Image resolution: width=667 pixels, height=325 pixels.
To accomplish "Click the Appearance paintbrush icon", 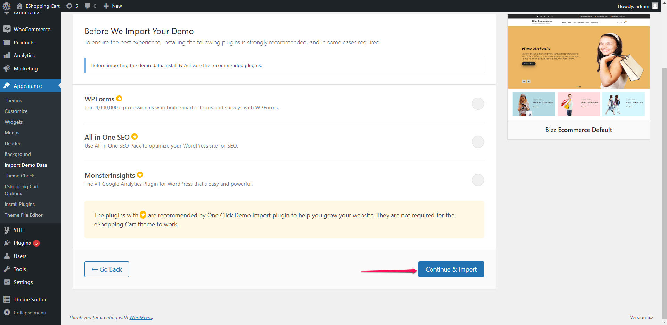I will pyautogui.click(x=7, y=85).
